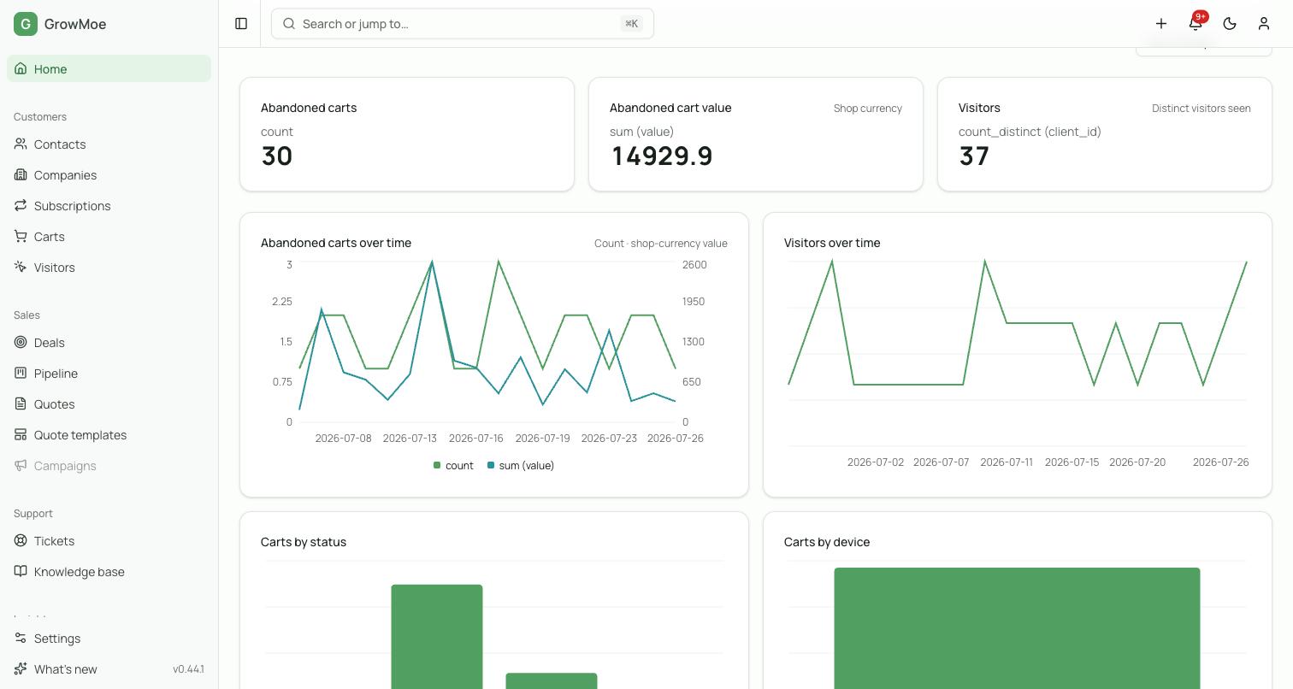
Task: Click the teal sum (value) legend swatch
Action: (491, 466)
